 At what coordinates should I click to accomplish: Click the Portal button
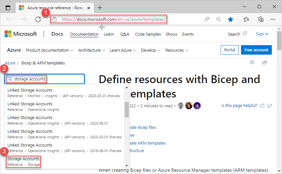230,50
